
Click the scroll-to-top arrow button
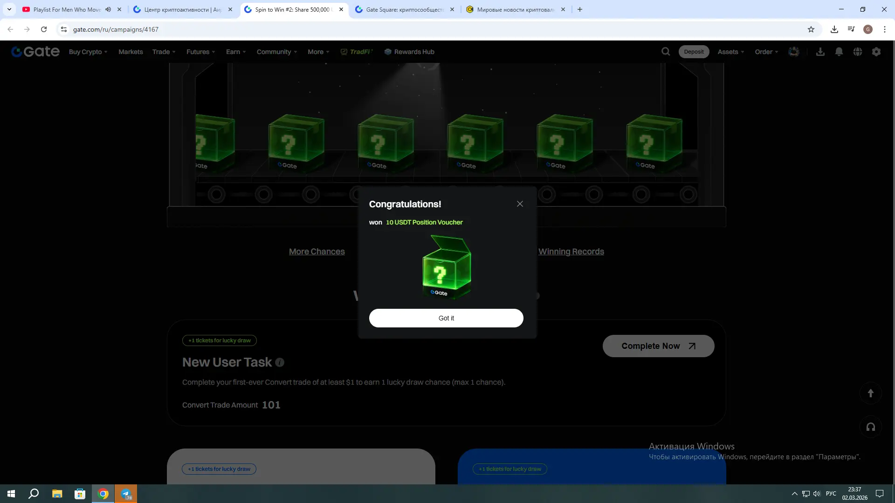[870, 393]
